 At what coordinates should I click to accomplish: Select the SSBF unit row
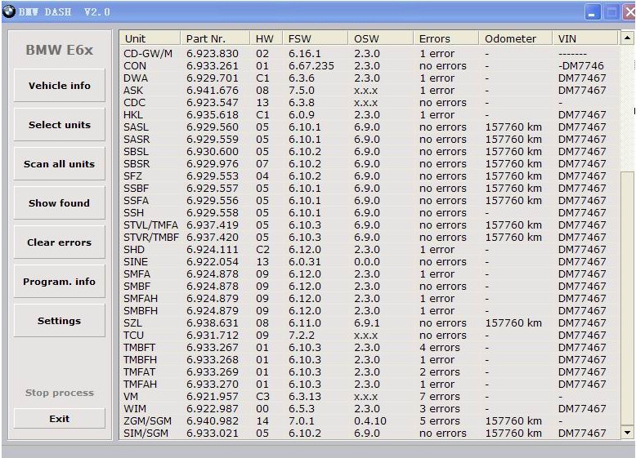[x=370, y=189]
